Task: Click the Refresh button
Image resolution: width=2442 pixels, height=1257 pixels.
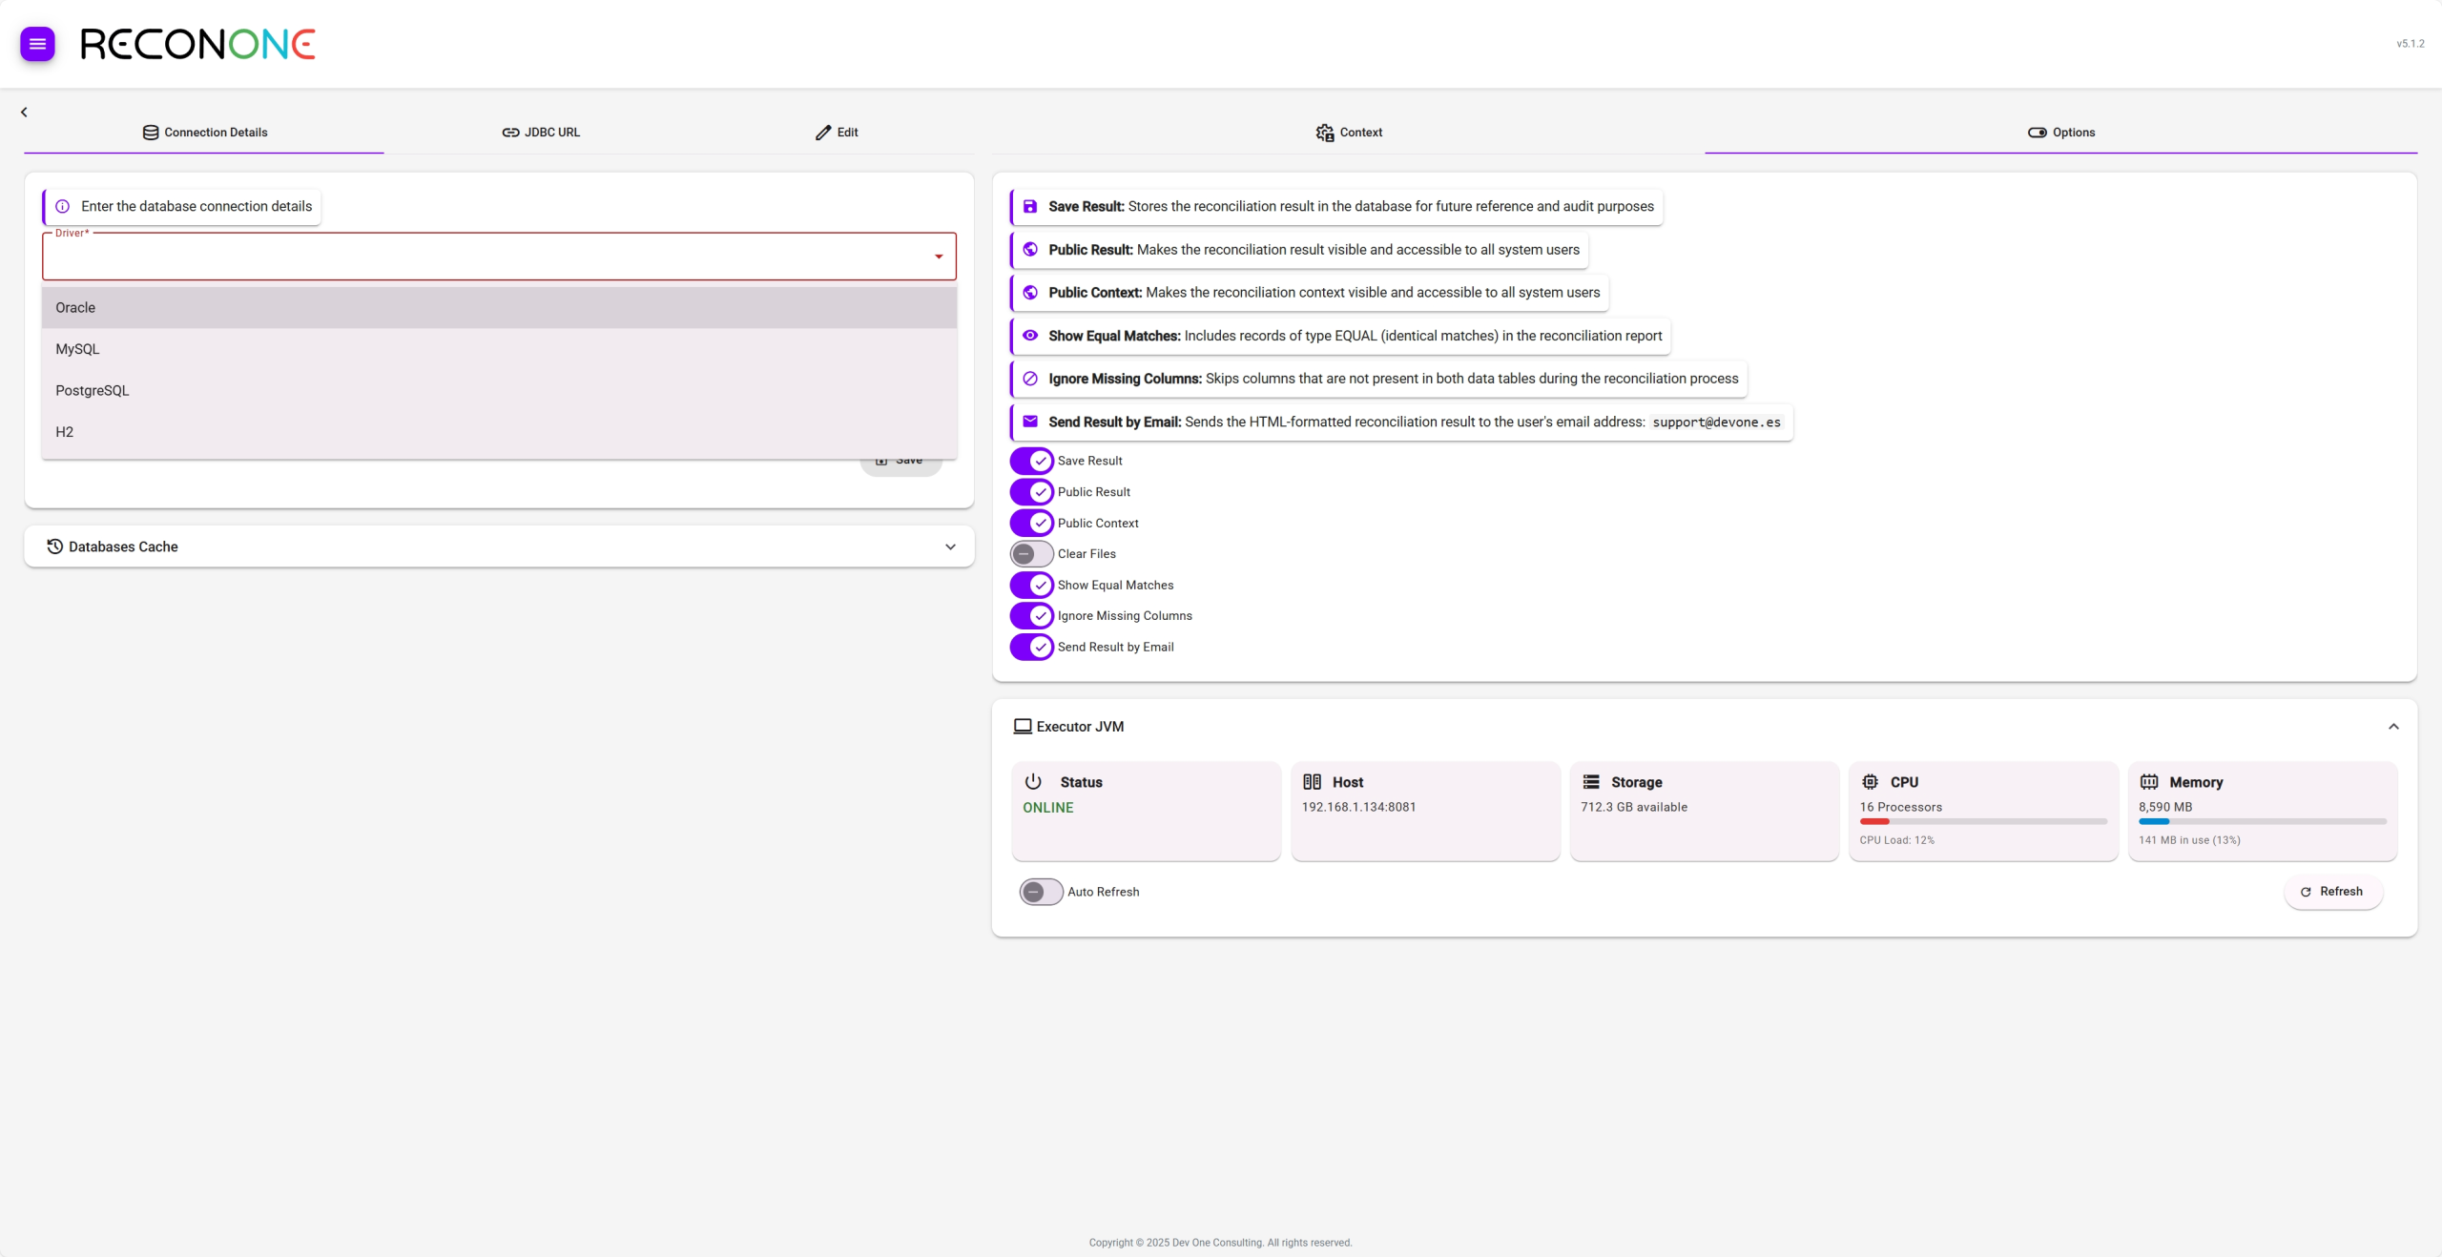Action: click(2332, 892)
